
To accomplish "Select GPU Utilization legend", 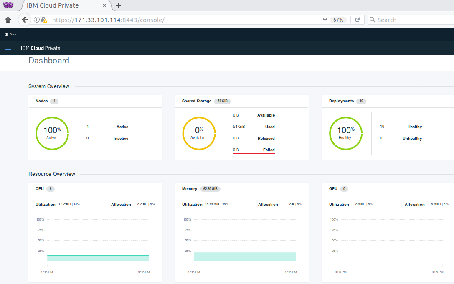I will click(x=351, y=205).
